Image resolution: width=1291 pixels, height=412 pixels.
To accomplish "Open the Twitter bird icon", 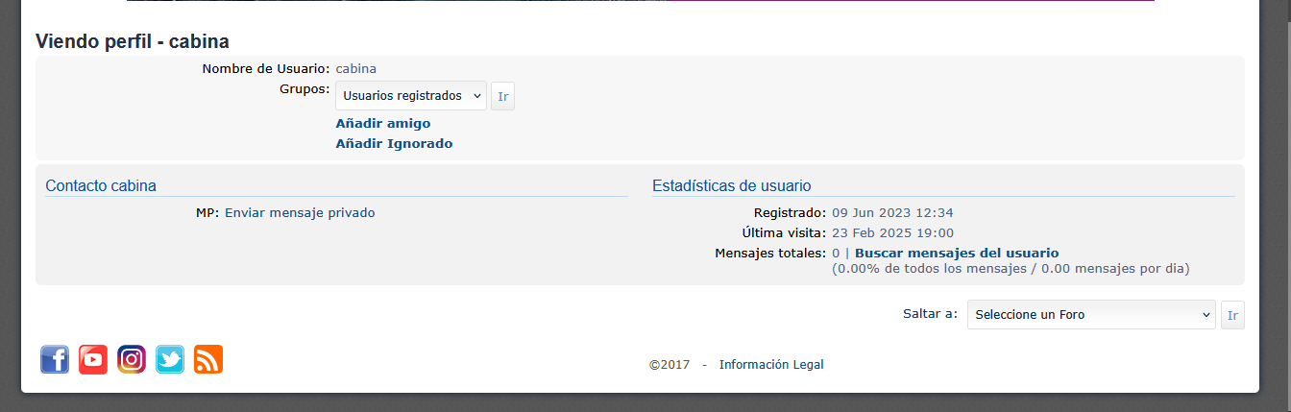I will (170, 359).
